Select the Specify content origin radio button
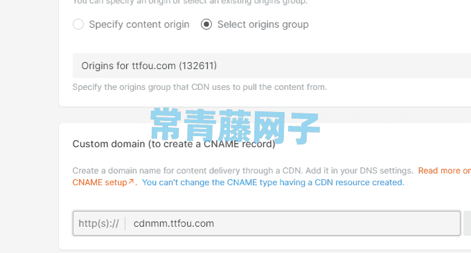471x253 pixels. click(78, 24)
